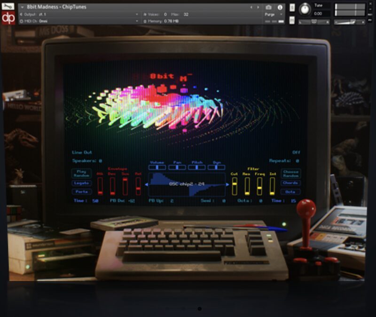Click the blue Pitch slider
The image size is (376, 317).
tap(197, 167)
